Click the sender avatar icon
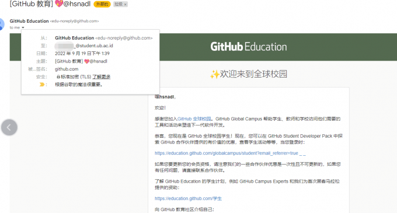Image resolution: width=397 pixels, height=213 pixels. (x=2, y=25)
